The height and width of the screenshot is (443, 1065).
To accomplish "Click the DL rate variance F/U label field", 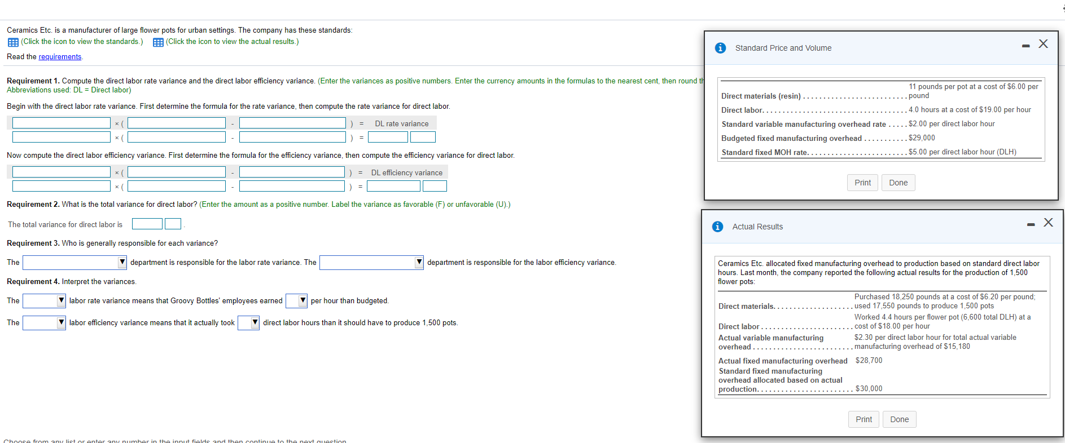I will click(x=423, y=137).
